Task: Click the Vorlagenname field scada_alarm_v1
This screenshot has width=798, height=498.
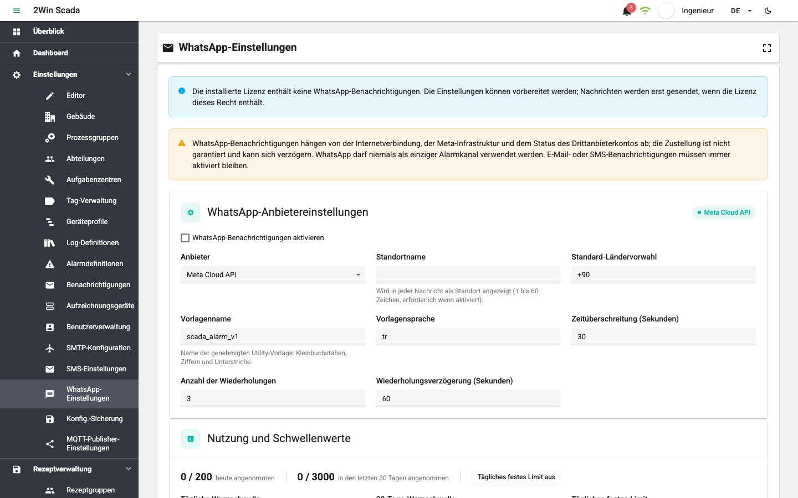Action: (273, 336)
